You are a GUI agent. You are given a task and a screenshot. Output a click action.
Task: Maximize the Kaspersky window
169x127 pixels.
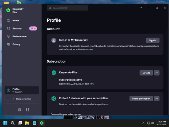click(x=157, y=8)
